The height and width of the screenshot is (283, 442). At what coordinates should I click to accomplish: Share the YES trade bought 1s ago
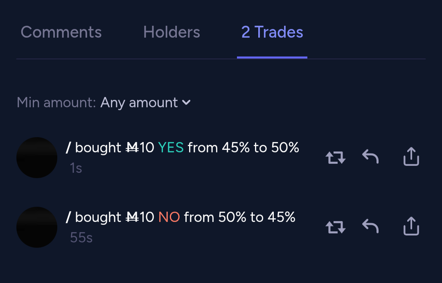pyautogui.click(x=411, y=156)
